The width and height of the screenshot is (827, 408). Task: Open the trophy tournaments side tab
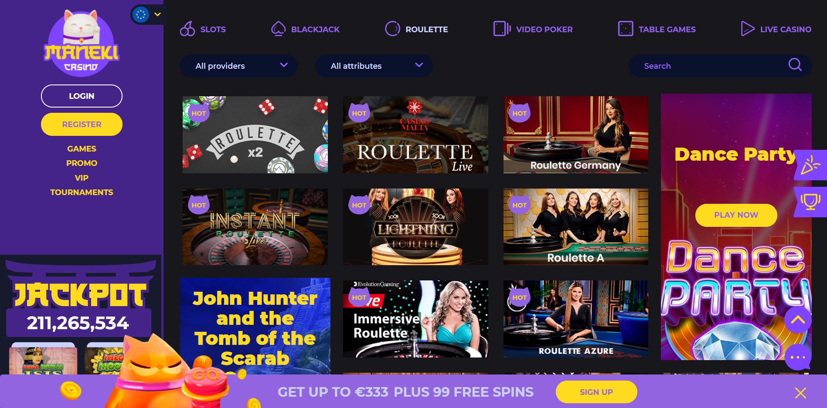click(x=810, y=202)
